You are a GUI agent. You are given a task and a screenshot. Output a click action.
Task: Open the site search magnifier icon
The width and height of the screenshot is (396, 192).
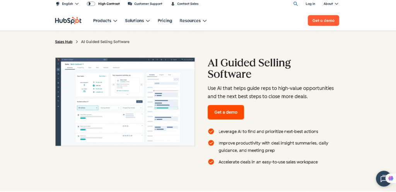pos(295,4)
